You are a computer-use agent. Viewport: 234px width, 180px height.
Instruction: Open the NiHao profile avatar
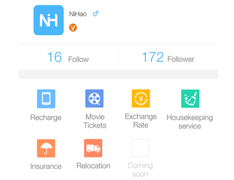tap(49, 20)
